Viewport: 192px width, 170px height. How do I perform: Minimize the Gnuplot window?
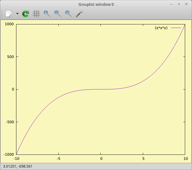(171, 4)
